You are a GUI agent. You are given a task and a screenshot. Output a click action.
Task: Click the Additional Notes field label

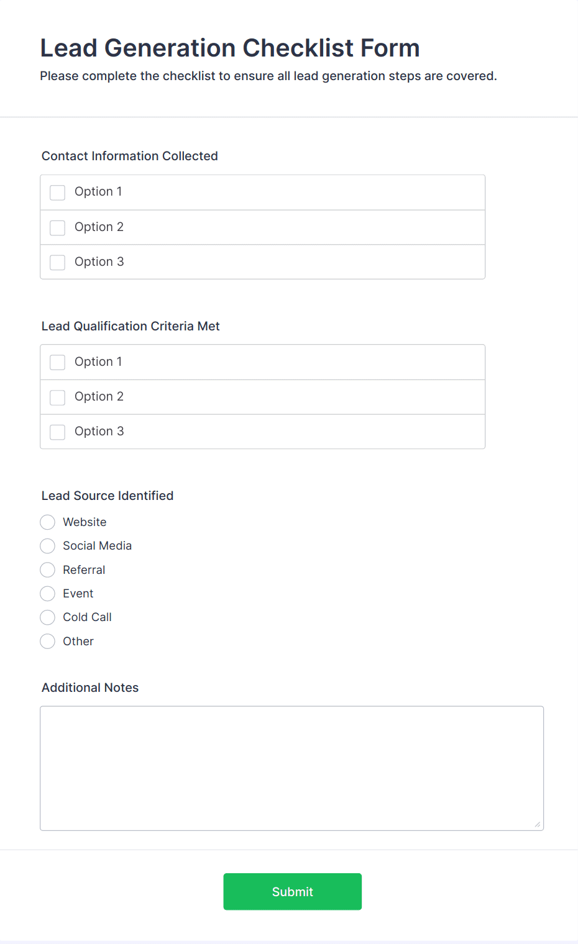pos(90,688)
